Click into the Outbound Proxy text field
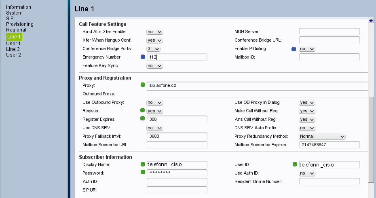The image size is (376, 198). 257,94
